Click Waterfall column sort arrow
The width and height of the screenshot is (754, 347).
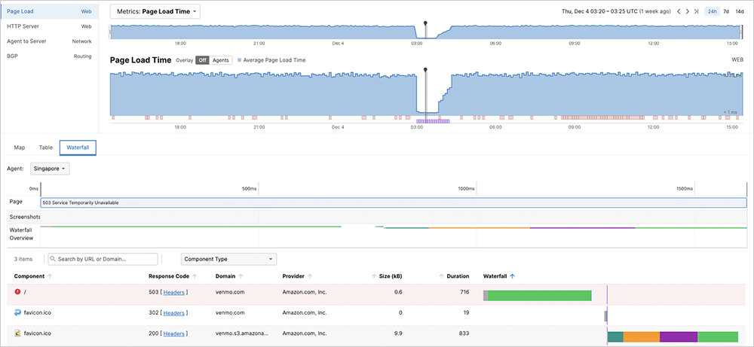(512, 276)
